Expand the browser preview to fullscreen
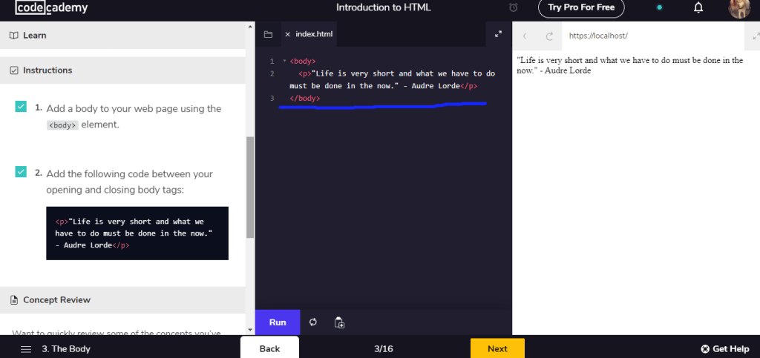 pos(756,35)
